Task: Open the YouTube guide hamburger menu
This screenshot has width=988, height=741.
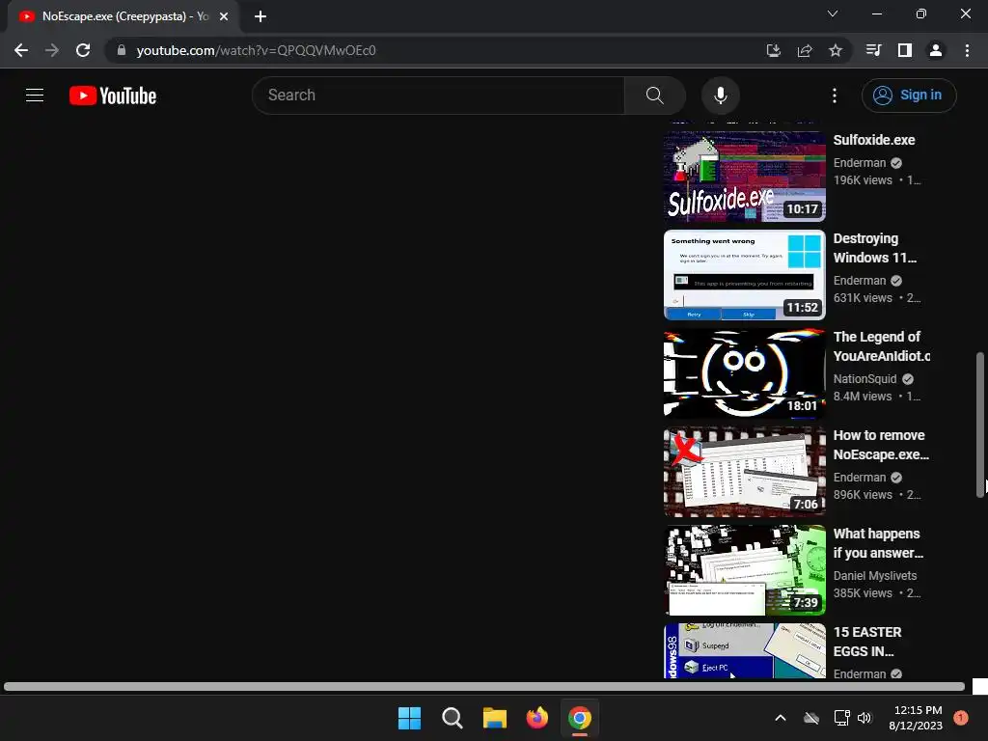Action: coord(35,96)
